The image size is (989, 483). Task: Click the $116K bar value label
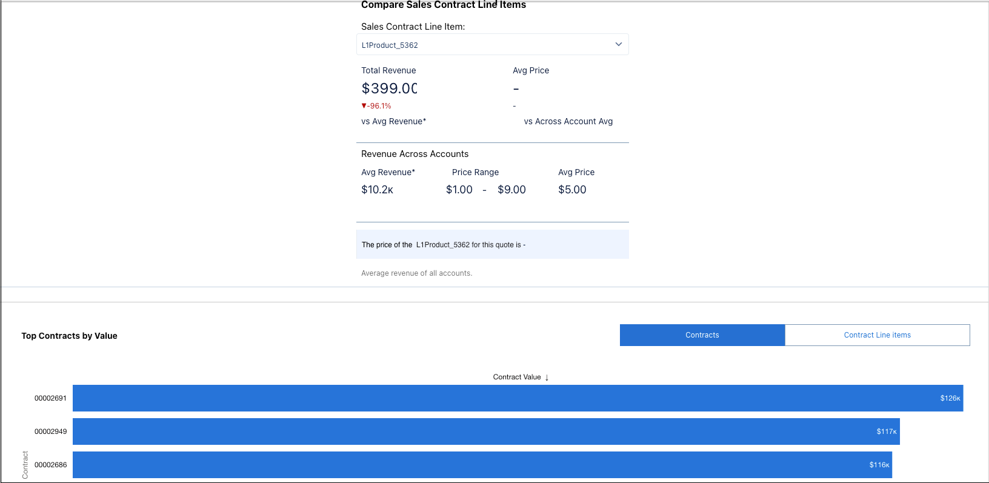click(879, 465)
